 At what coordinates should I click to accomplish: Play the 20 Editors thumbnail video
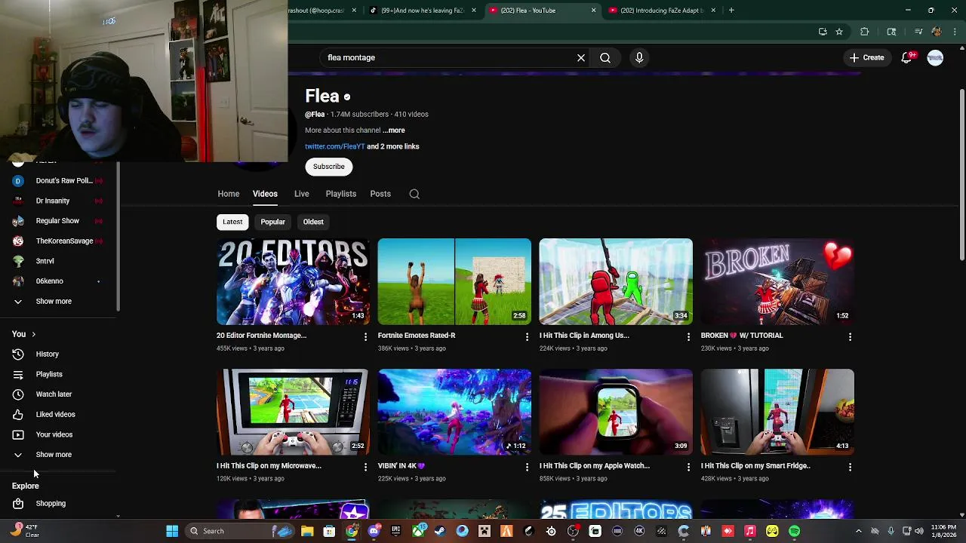point(293,282)
